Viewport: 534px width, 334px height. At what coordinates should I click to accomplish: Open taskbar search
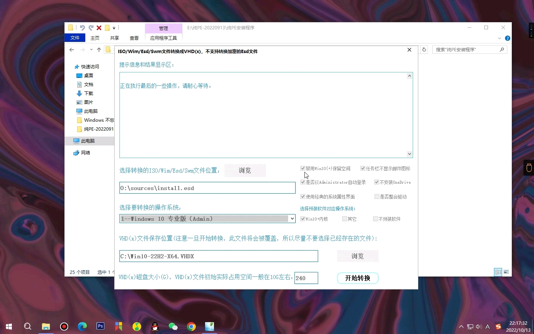coord(27,327)
